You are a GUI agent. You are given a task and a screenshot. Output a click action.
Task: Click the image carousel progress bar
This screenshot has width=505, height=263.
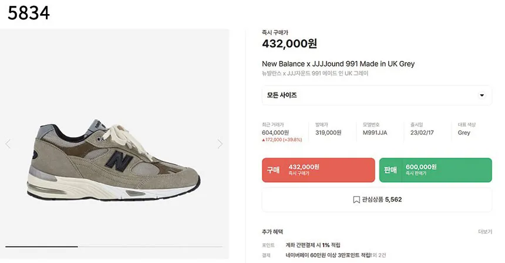(x=115, y=247)
